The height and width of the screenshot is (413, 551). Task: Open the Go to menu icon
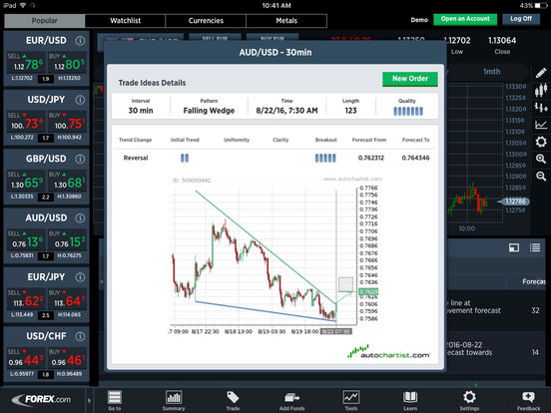(115, 401)
